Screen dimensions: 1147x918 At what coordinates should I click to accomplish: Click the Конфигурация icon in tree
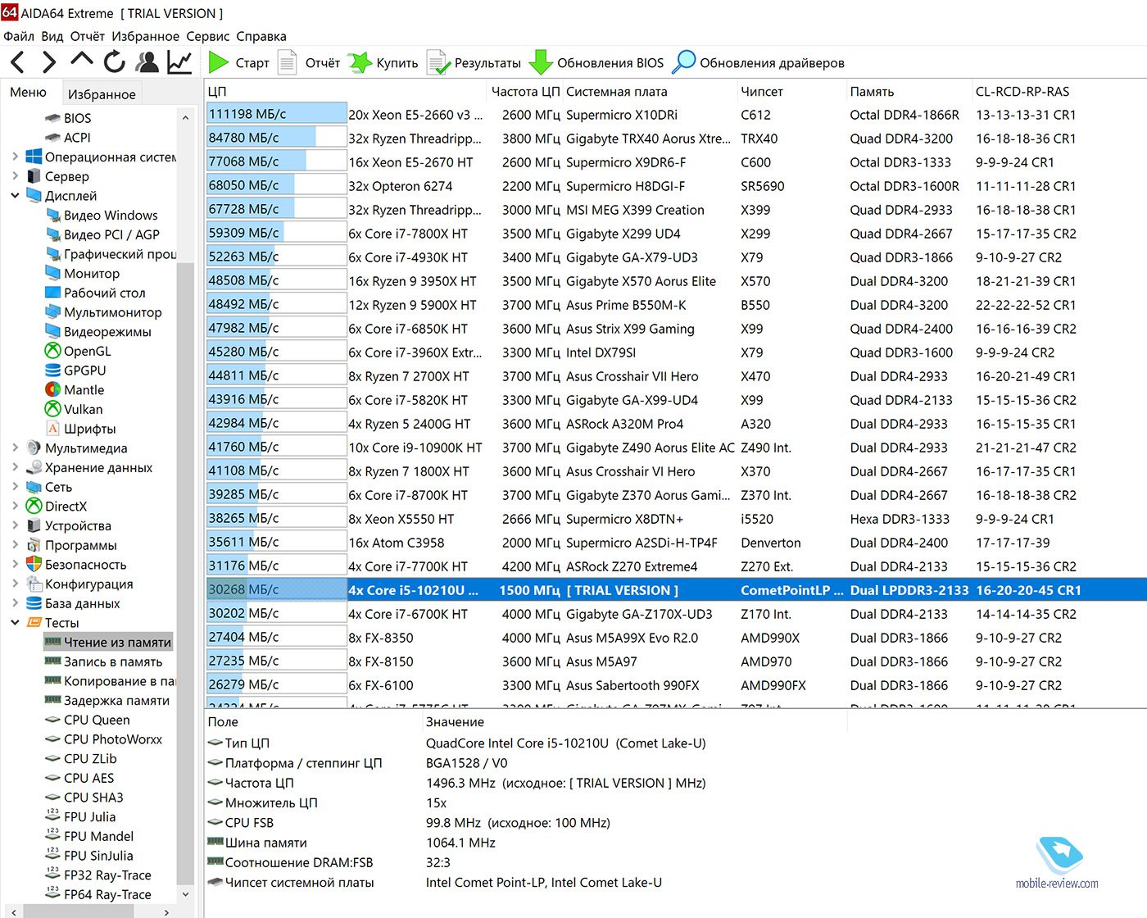[x=34, y=584]
